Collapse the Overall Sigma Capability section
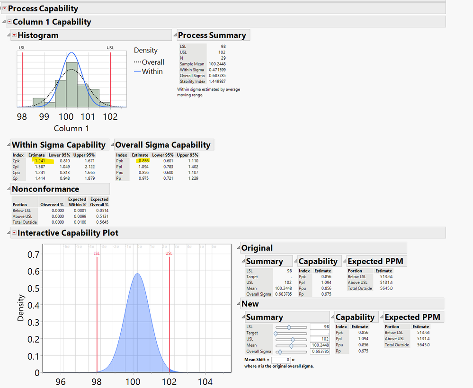Screen dimensions: 473x388 point(112,145)
